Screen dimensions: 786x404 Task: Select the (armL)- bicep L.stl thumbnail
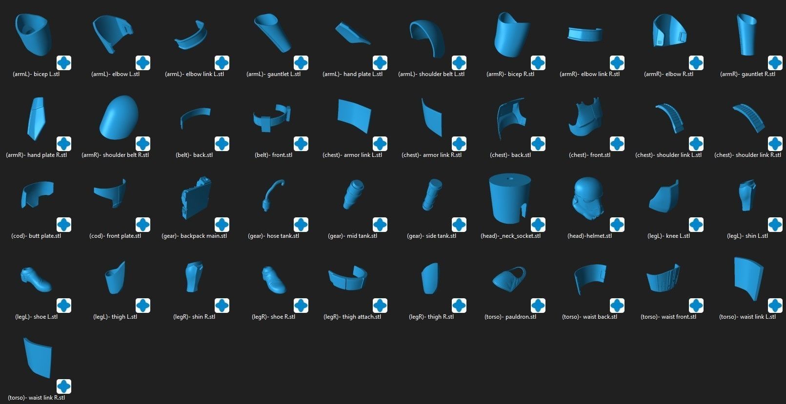[33, 34]
